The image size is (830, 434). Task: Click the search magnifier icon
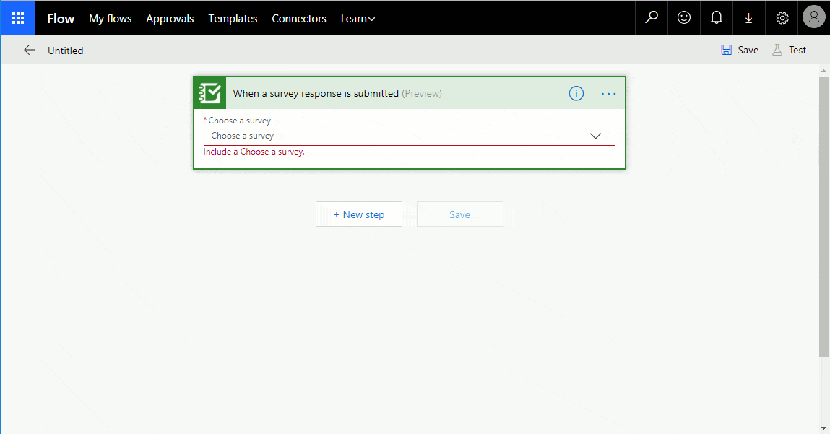click(x=652, y=18)
